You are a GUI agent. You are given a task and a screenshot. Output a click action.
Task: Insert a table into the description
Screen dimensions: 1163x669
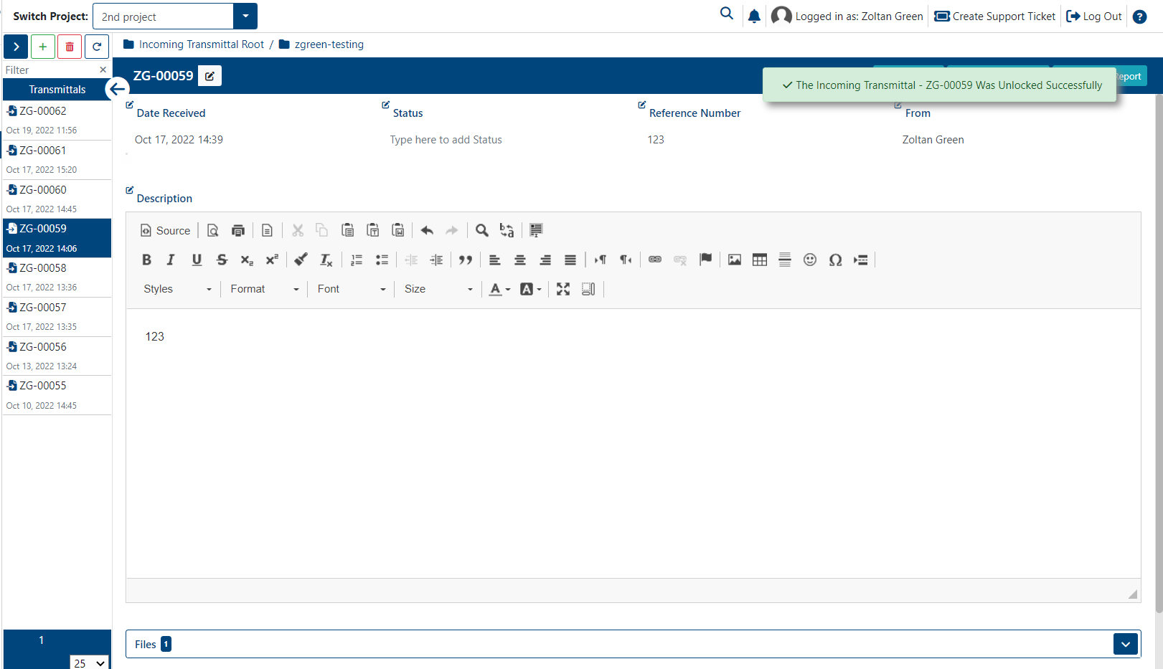coord(760,260)
